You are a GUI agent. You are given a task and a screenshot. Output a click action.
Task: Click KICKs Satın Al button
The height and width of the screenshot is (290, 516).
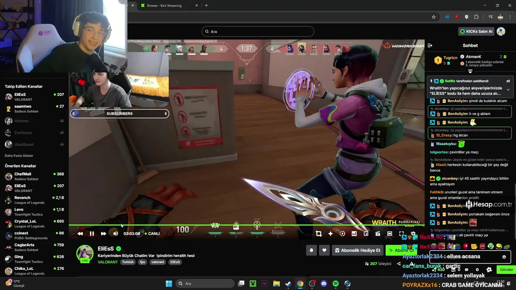point(476,31)
